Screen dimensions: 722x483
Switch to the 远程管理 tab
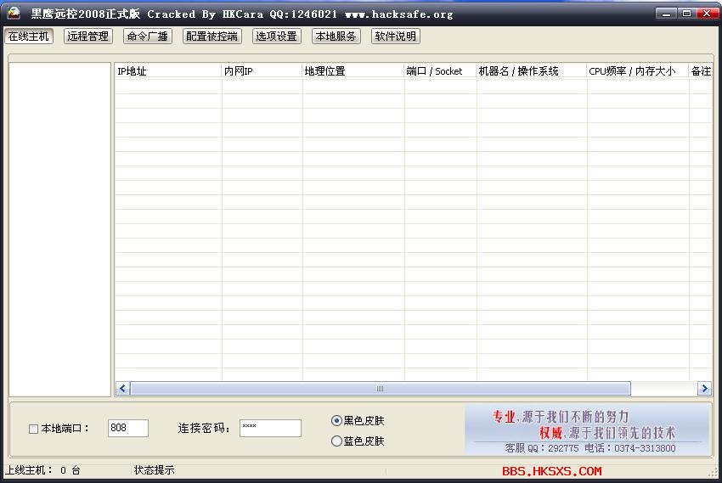pyautogui.click(x=88, y=37)
